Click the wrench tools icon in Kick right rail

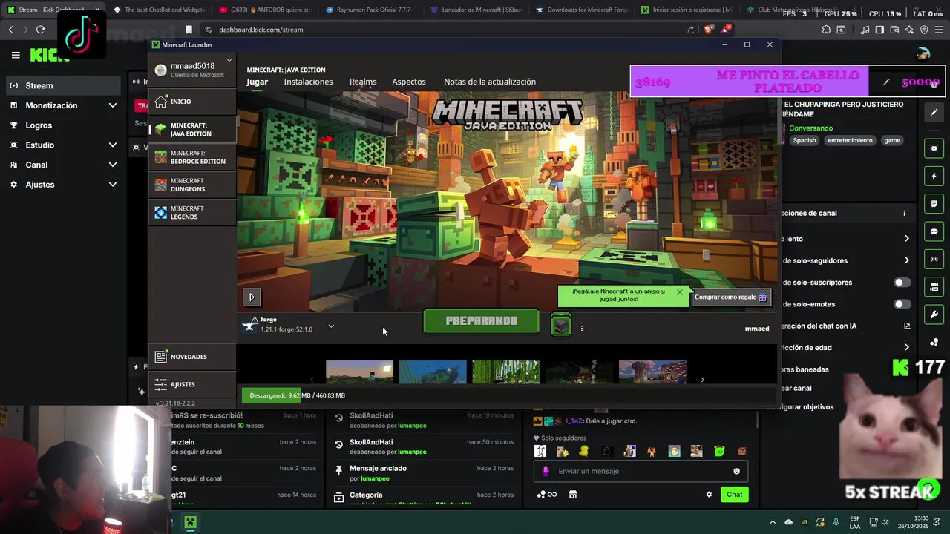pos(934,314)
